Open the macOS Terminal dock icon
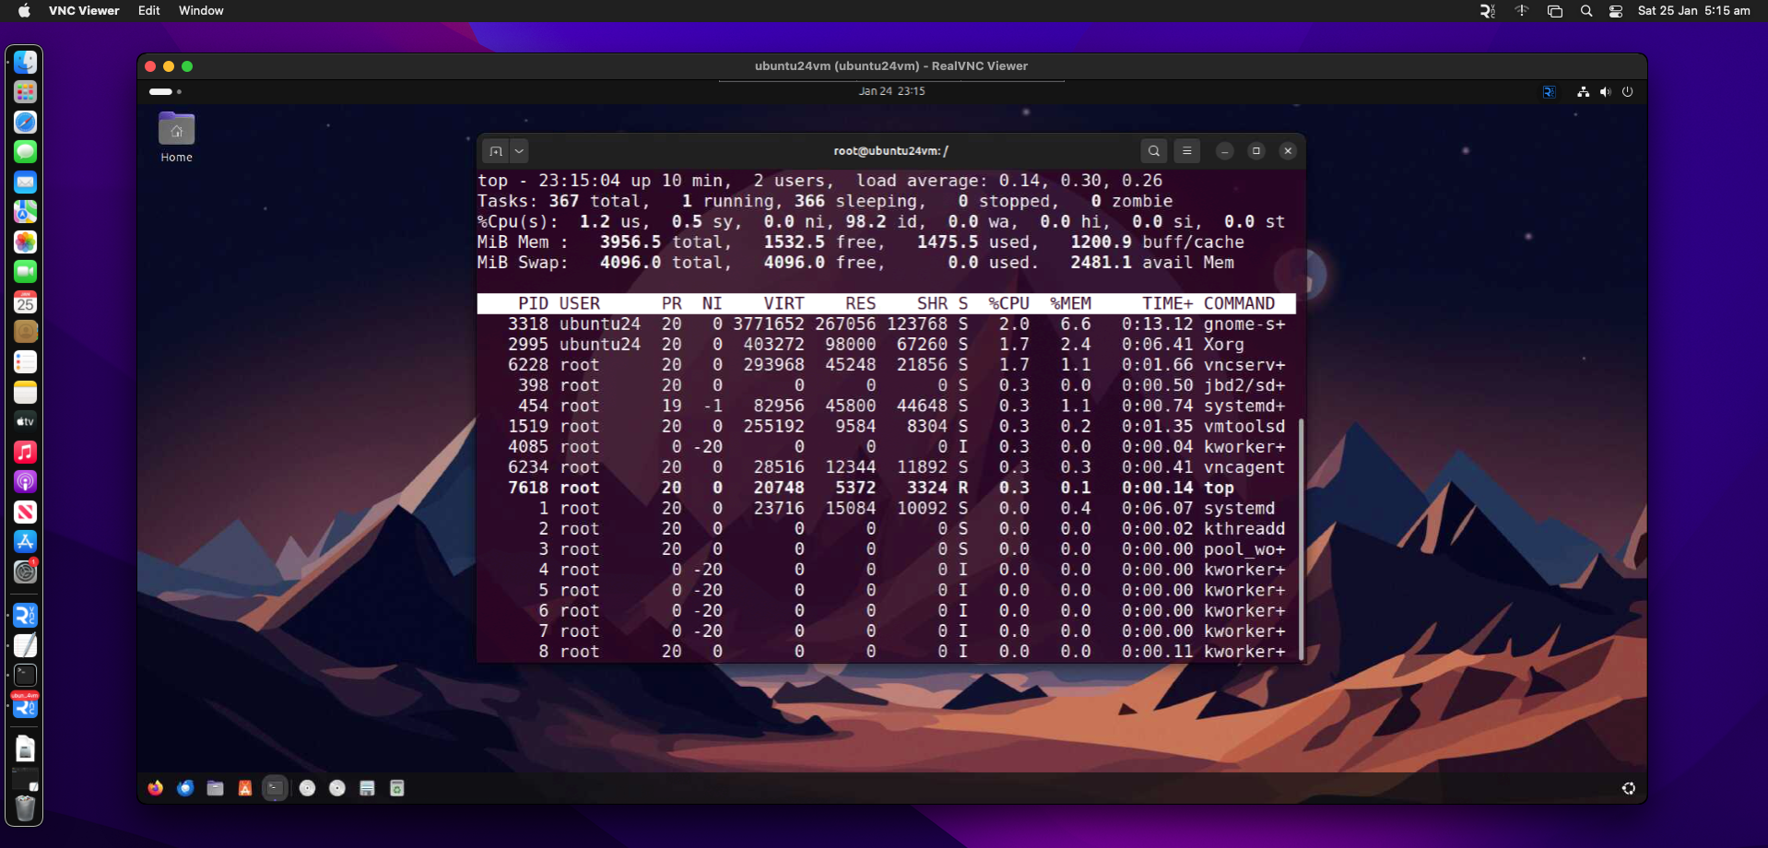The image size is (1768, 848). pyautogui.click(x=25, y=675)
